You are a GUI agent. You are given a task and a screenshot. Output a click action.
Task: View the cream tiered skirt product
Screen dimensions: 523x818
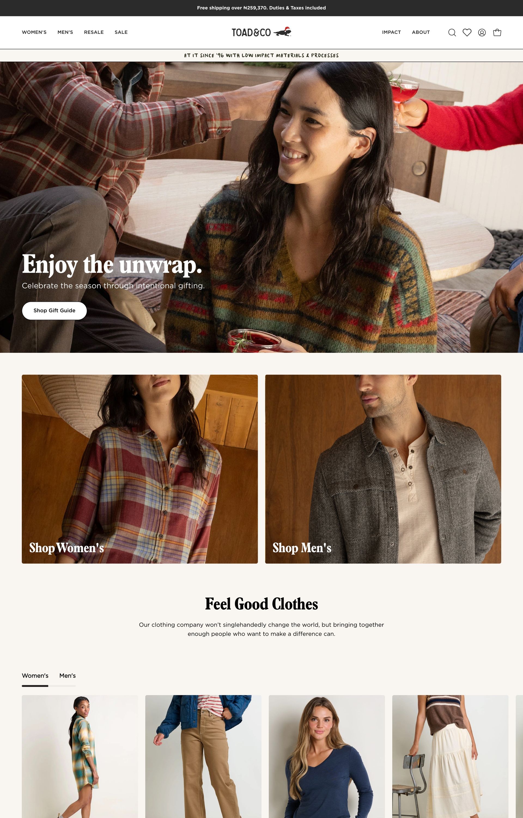[x=450, y=756]
